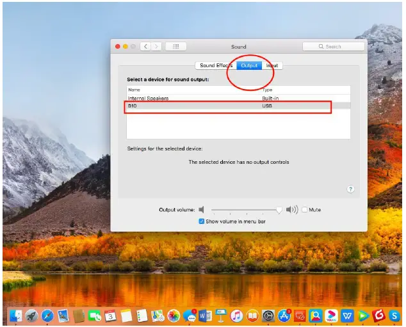Close the Sound window red button
406x327 pixels.
pyautogui.click(x=118, y=46)
